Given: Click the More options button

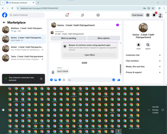Looking at the screenshot, I should click(x=104, y=38).
